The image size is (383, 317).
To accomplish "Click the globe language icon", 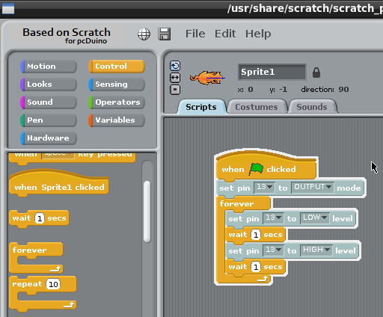I will click(x=144, y=34).
